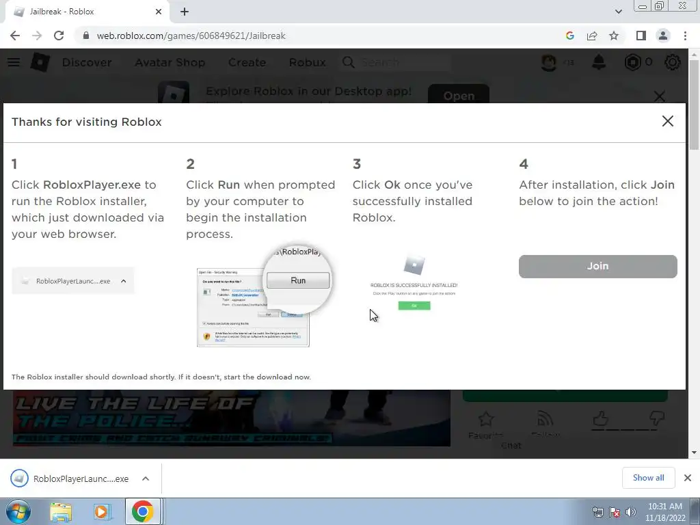The image size is (700, 525).
Task: Open the browser side panel icon
Action: [x=641, y=36]
